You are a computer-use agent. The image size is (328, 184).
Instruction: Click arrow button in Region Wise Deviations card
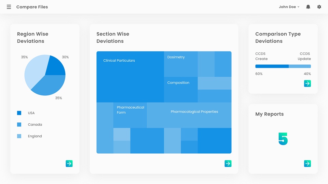[x=69, y=164]
